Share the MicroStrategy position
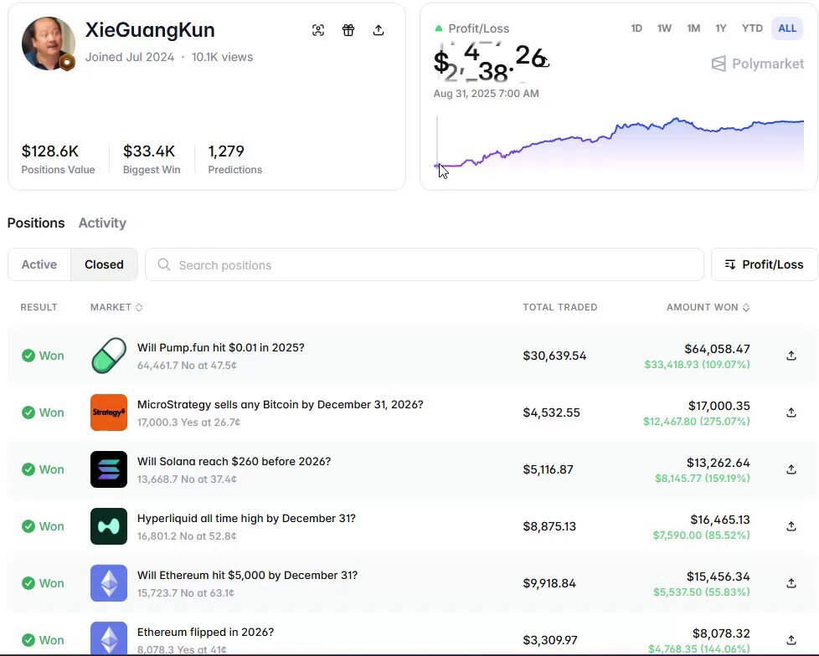This screenshot has height=656, width=819. point(791,413)
